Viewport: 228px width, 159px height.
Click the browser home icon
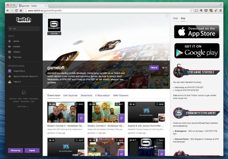pos(21,11)
